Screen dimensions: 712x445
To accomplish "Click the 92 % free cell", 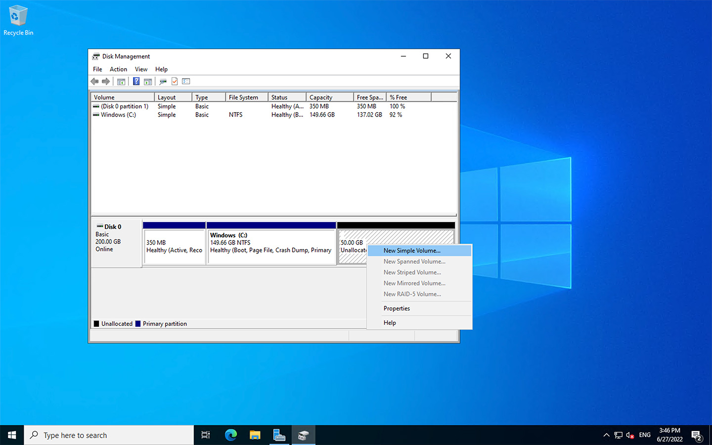I will 396,115.
